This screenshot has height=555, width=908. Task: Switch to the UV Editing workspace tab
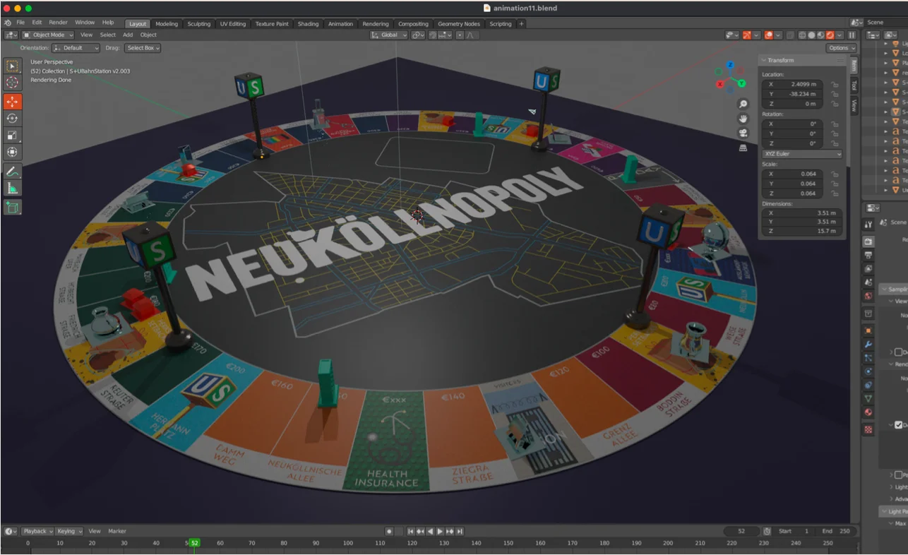click(233, 23)
